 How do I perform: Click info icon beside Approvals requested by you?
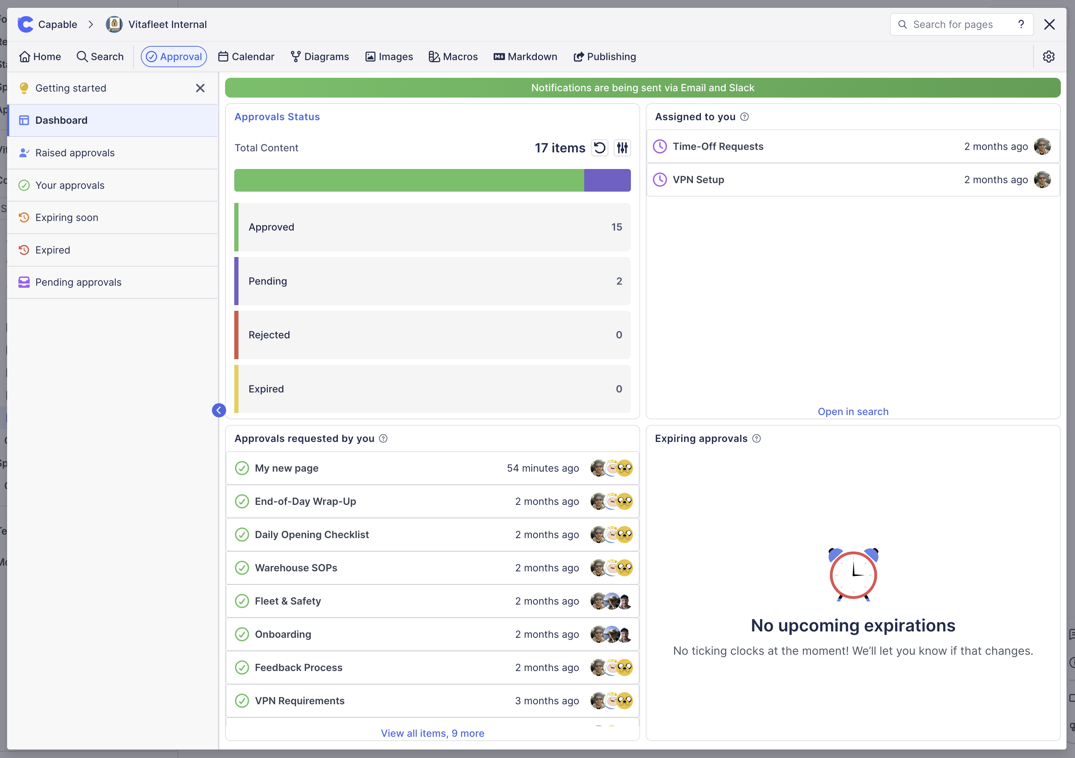tap(384, 438)
